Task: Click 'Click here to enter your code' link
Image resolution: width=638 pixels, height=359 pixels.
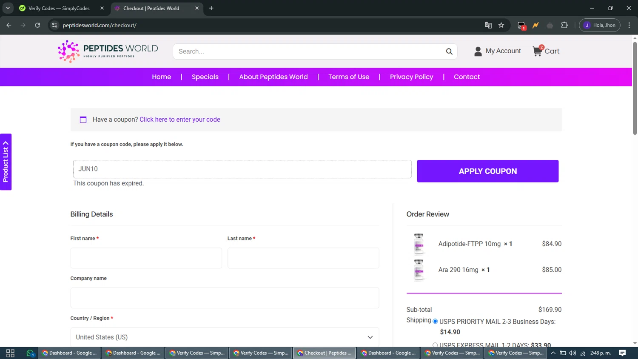Action: coord(180,120)
